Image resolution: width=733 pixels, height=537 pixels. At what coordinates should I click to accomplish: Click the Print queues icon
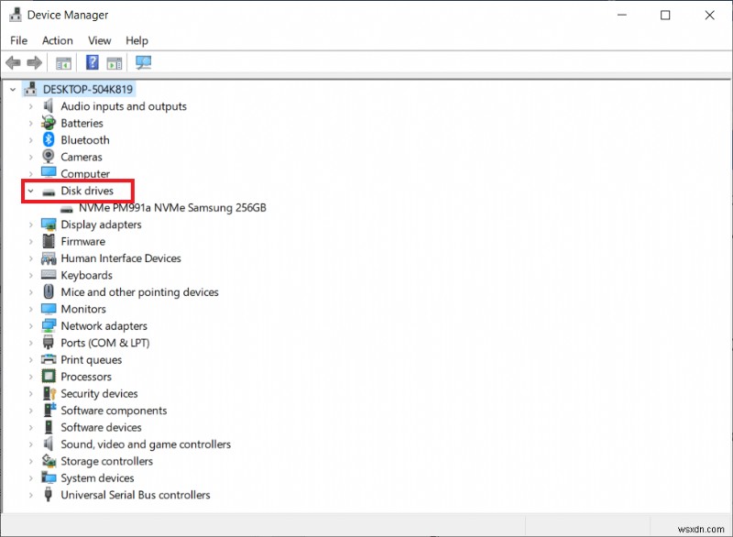click(x=48, y=359)
